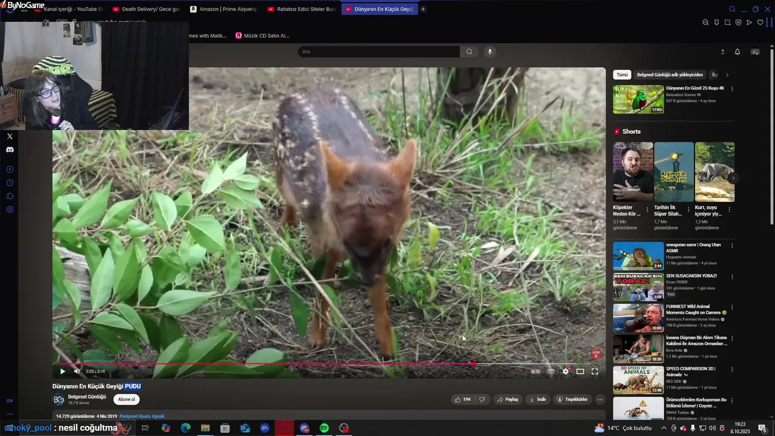Click the browser pin icon
The image size is (775, 436).
(716, 22)
